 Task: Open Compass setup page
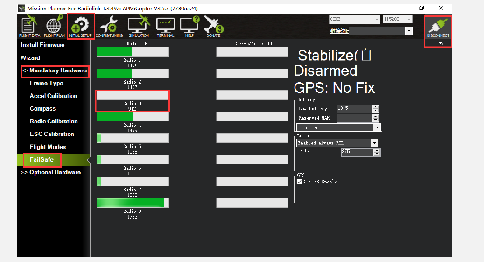tap(42, 109)
